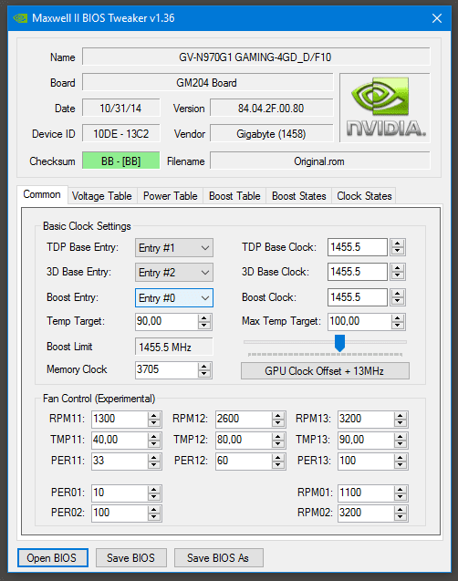Image resolution: width=458 pixels, height=581 pixels.
Task: Click the green Checksum field BB - [BB]
Action: tap(120, 161)
